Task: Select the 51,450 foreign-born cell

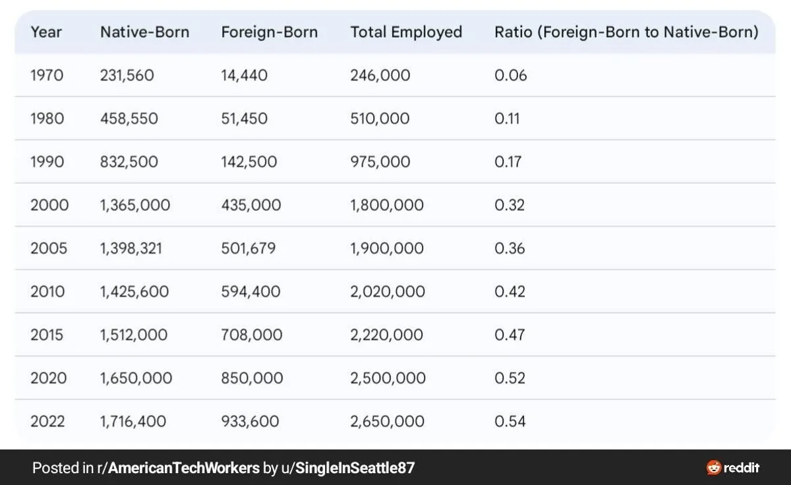Action: pos(244,119)
